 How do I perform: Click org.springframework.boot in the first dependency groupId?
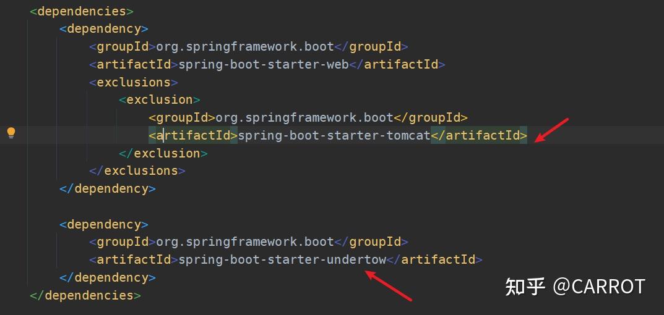pos(245,46)
